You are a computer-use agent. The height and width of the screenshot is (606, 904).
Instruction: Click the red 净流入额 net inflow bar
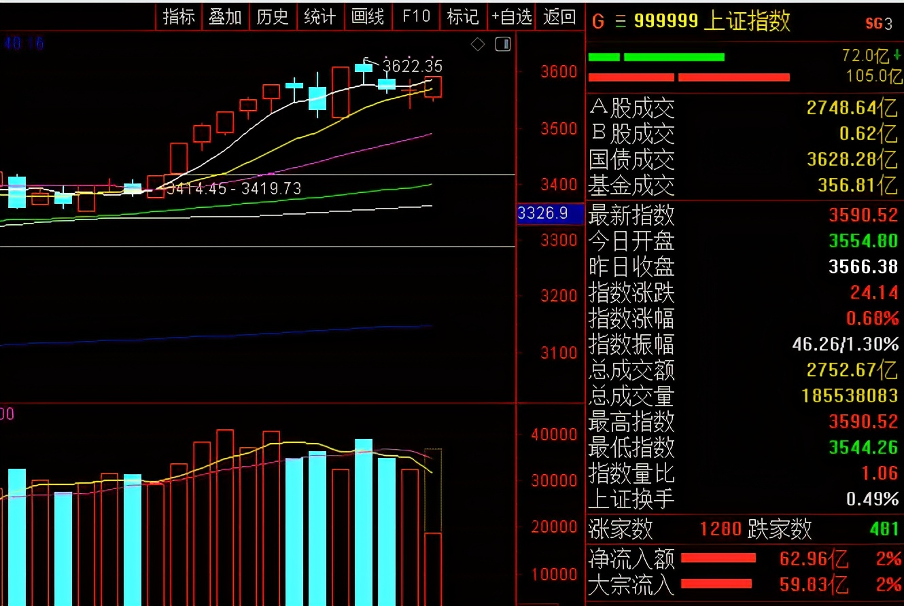(x=718, y=558)
